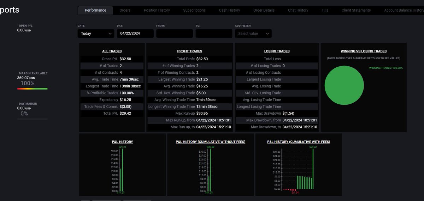This screenshot has width=424, height=201.
Task: Click the Margin Available 369.07 USD amount
Action: [x=26, y=78]
